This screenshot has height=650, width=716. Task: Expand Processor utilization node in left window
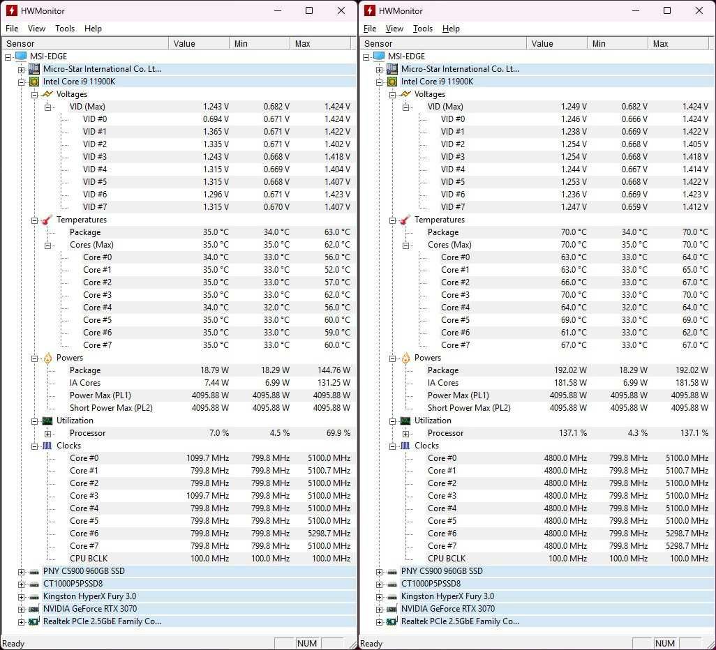47,434
